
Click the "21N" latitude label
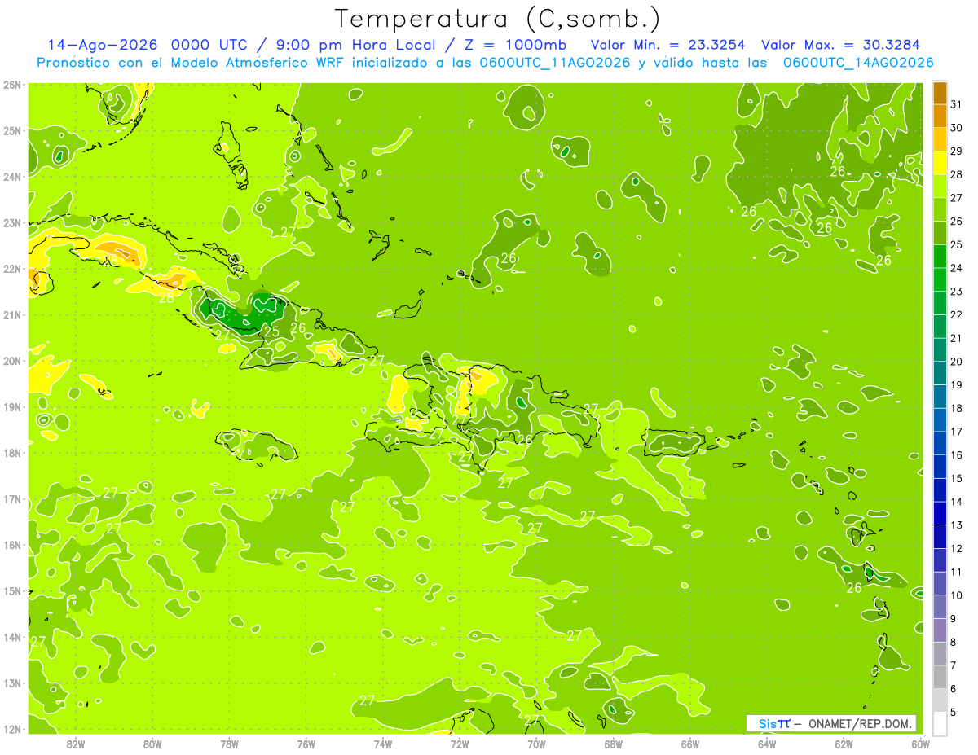[x=12, y=314]
